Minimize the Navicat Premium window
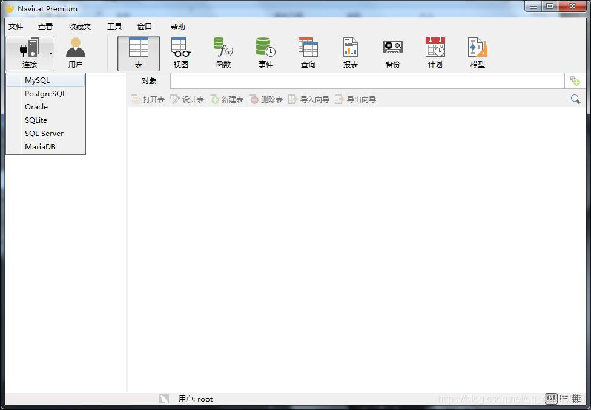591x410 pixels. (x=534, y=6)
